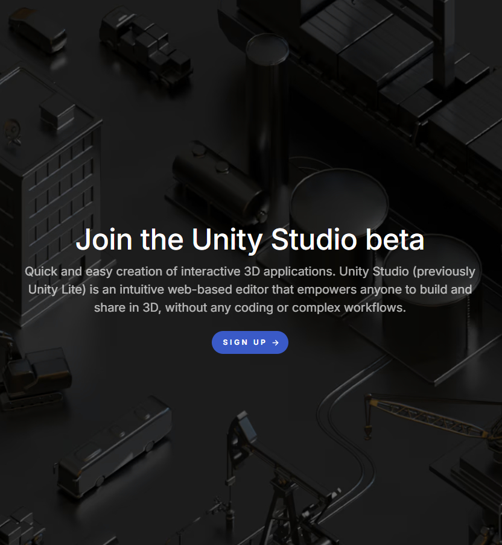Click the SIGN UP button

click(250, 342)
